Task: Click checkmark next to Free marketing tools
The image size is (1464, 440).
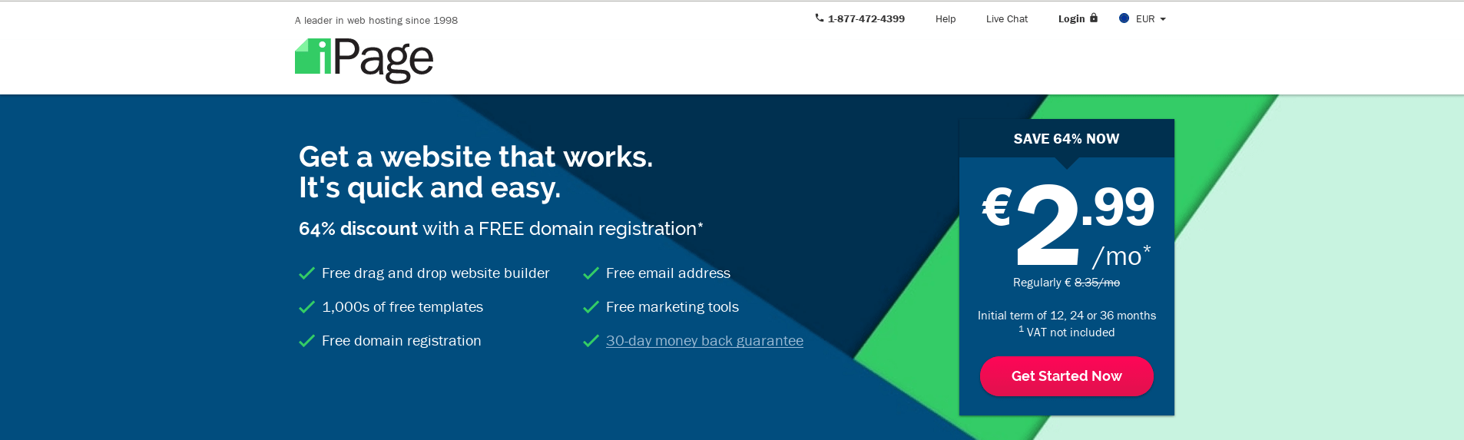Action: click(591, 307)
